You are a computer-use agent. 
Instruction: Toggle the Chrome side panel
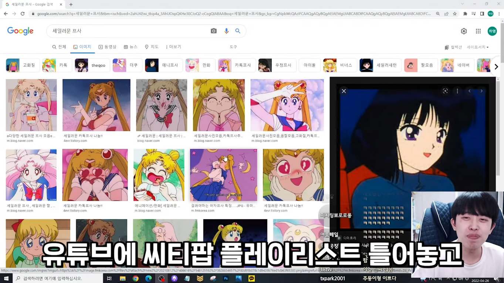coord(482,14)
